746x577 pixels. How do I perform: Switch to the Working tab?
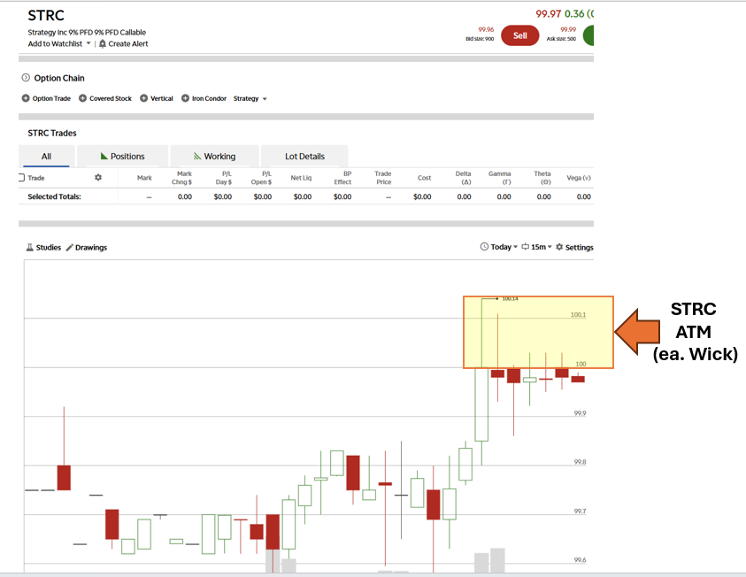214,156
